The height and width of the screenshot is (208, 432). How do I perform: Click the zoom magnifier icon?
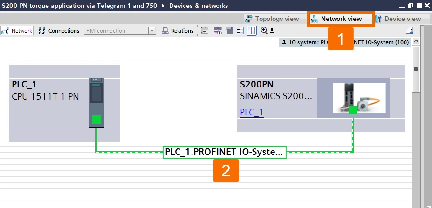[x=264, y=31]
